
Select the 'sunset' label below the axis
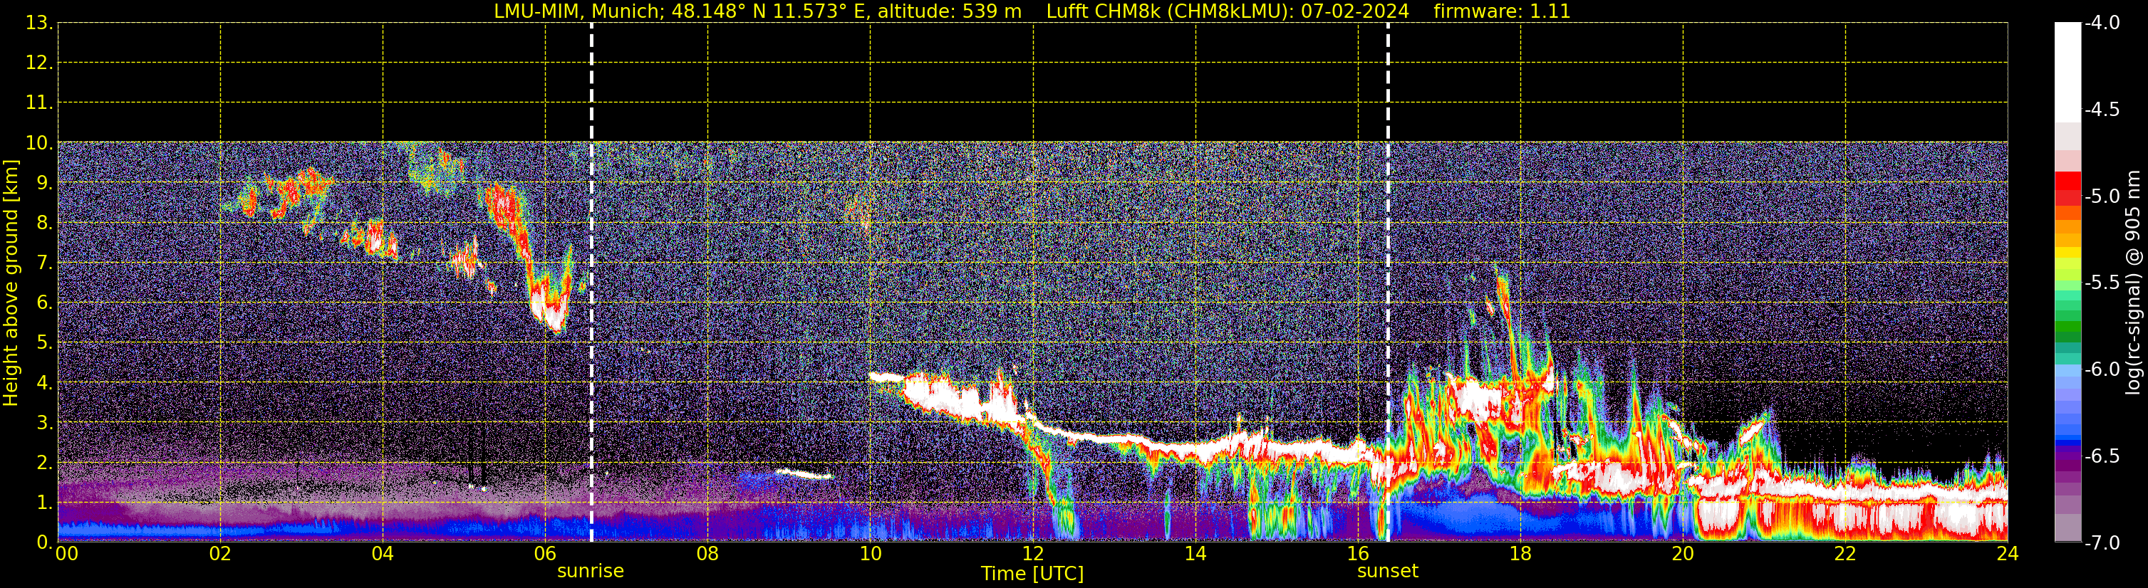[x=1388, y=572]
